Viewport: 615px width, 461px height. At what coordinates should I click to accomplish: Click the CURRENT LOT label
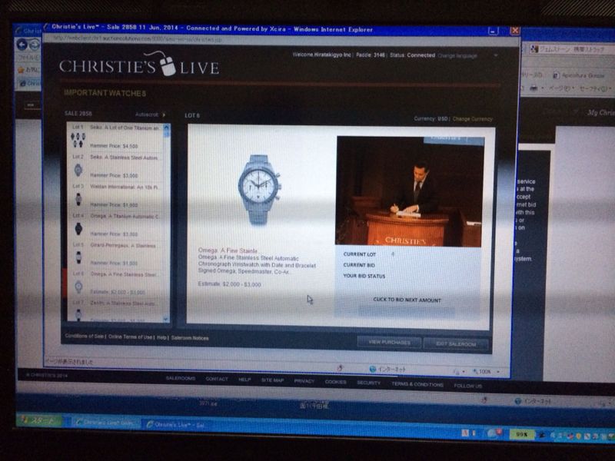coord(360,254)
